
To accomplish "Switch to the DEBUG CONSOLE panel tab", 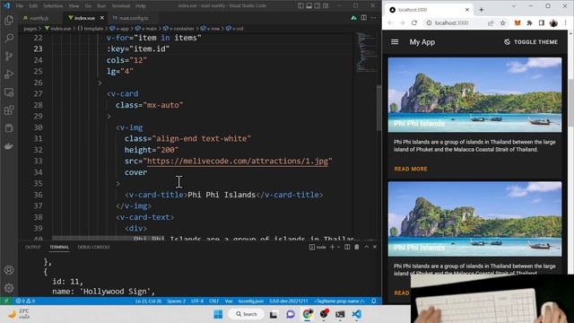I will [93, 248].
